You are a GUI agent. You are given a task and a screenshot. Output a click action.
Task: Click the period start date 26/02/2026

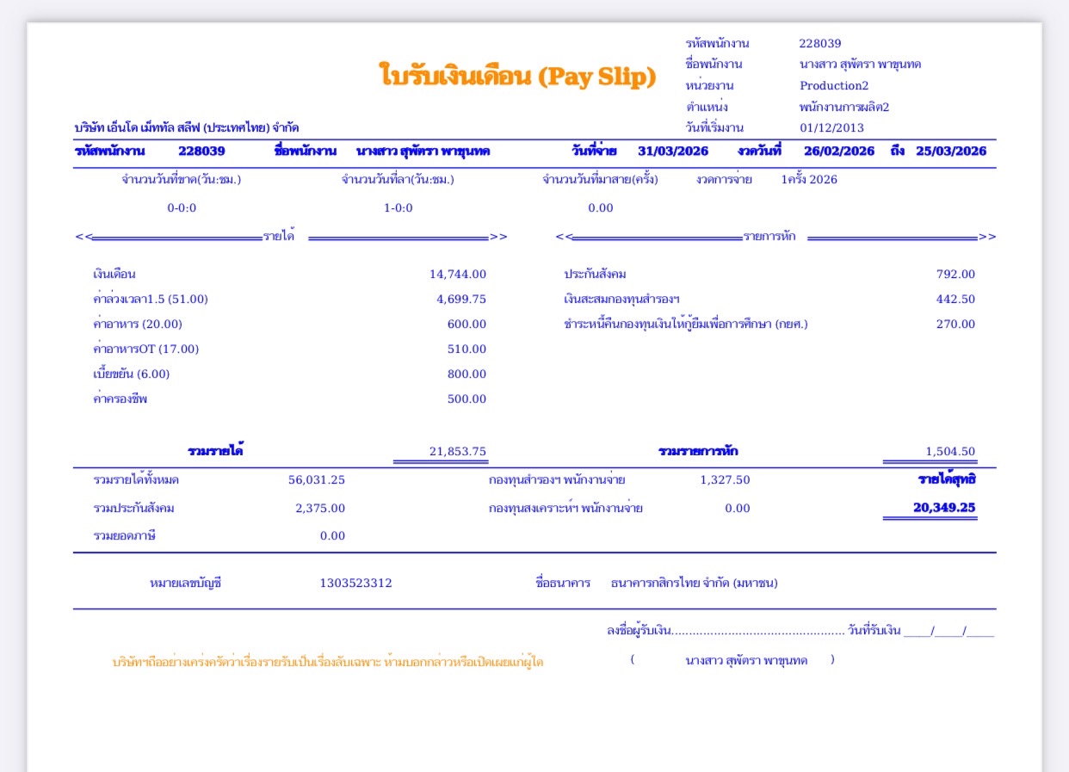pos(838,151)
